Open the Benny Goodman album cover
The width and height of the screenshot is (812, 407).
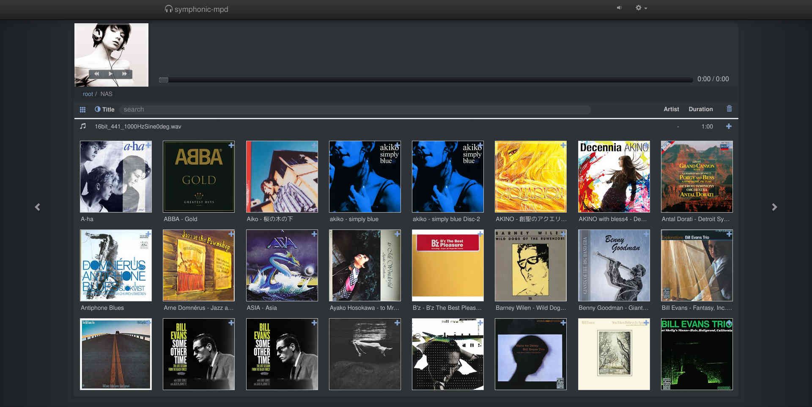614,265
